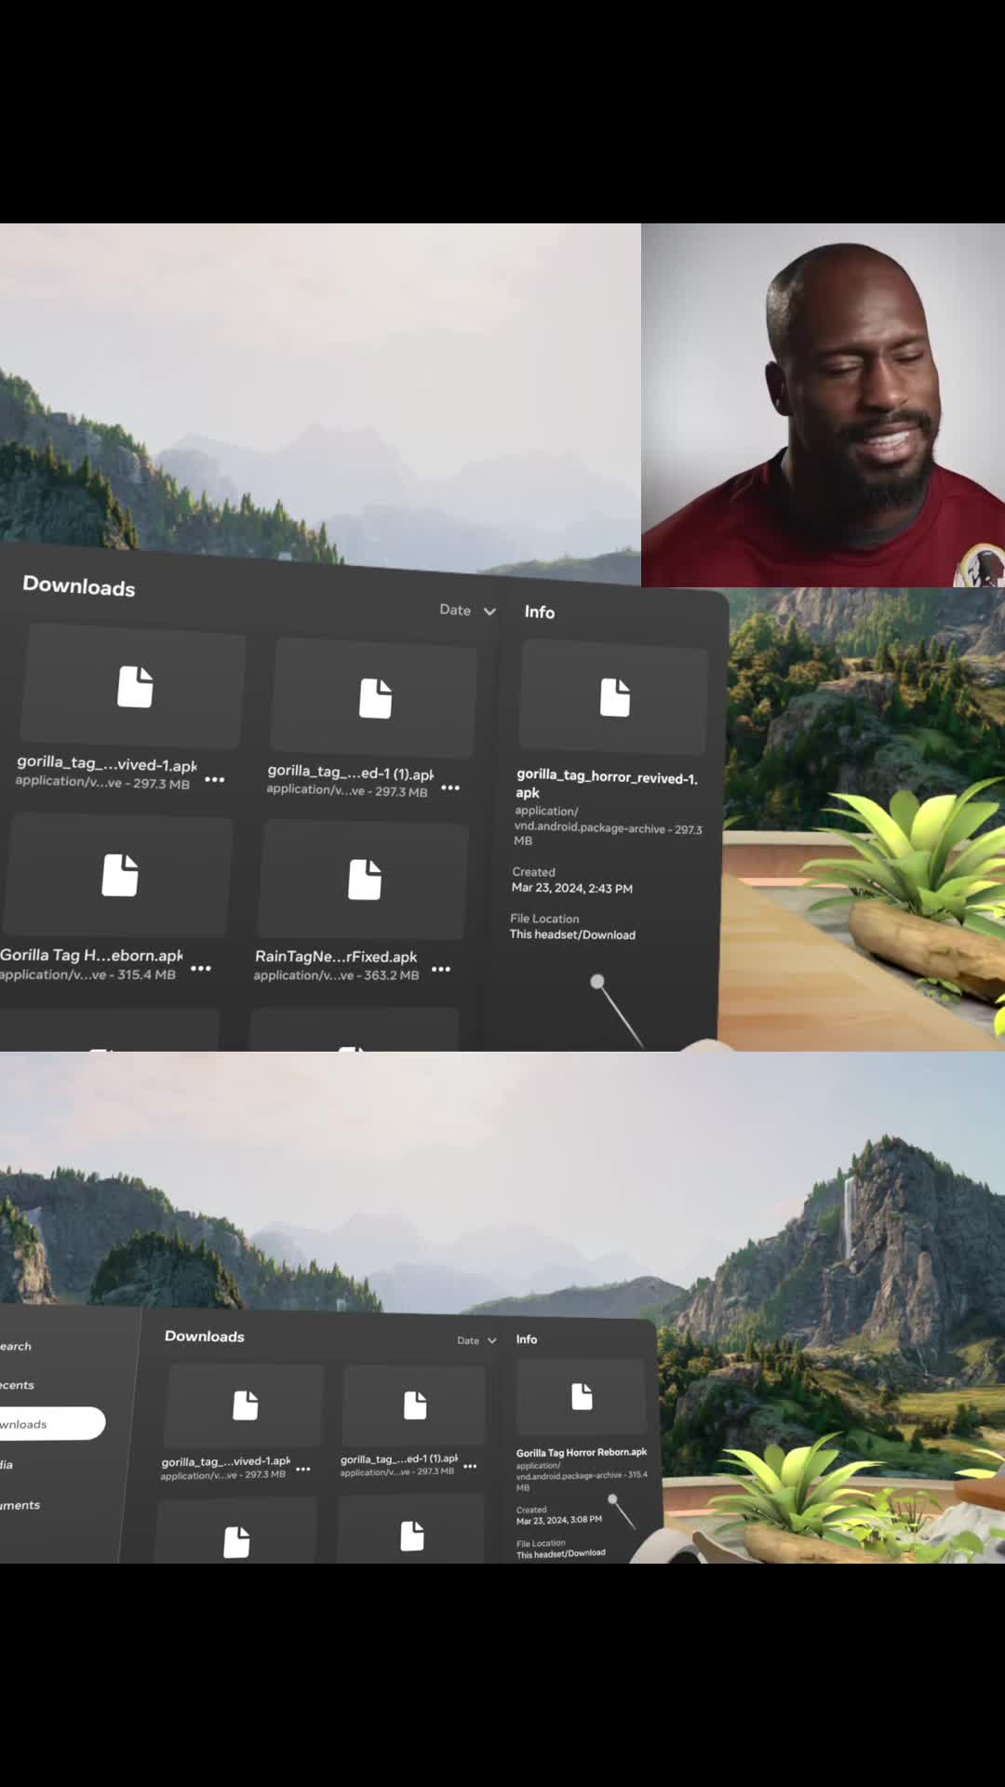Expand the Date sort dropdown in upper panel

[x=468, y=611]
